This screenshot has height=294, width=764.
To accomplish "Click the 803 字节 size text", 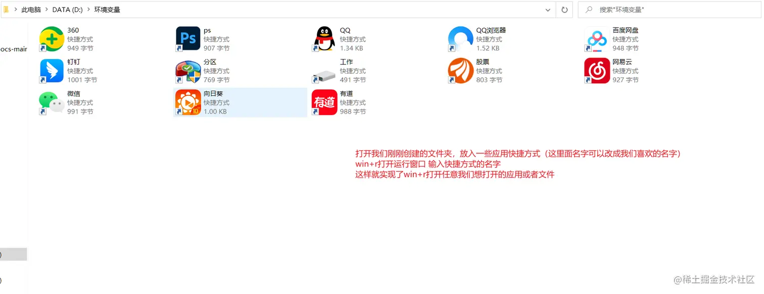I will 489,80.
